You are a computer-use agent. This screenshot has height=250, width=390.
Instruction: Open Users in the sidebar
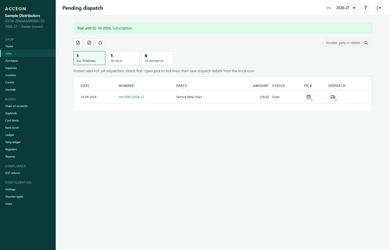[28, 204]
